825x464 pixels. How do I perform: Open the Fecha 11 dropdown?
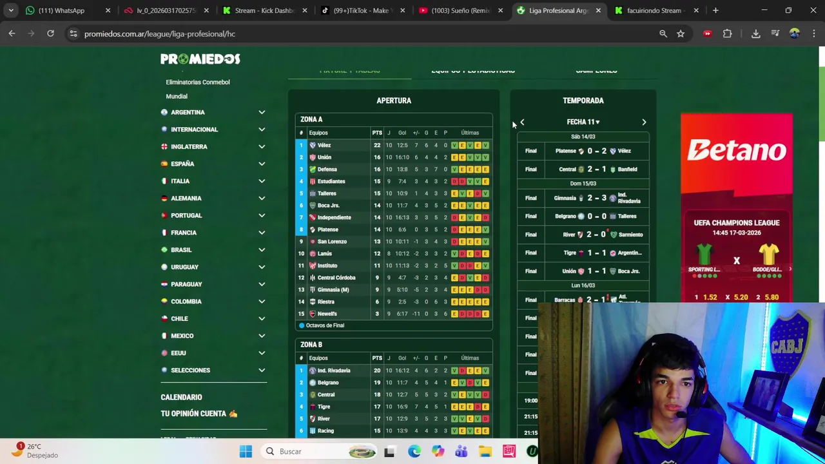coord(583,122)
